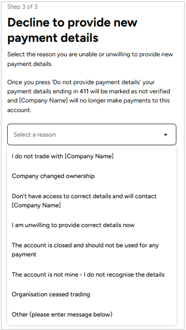This screenshot has height=330, width=186.
Task: Click the 'Step 3 of 3' label
Action: pyautogui.click(x=22, y=6)
